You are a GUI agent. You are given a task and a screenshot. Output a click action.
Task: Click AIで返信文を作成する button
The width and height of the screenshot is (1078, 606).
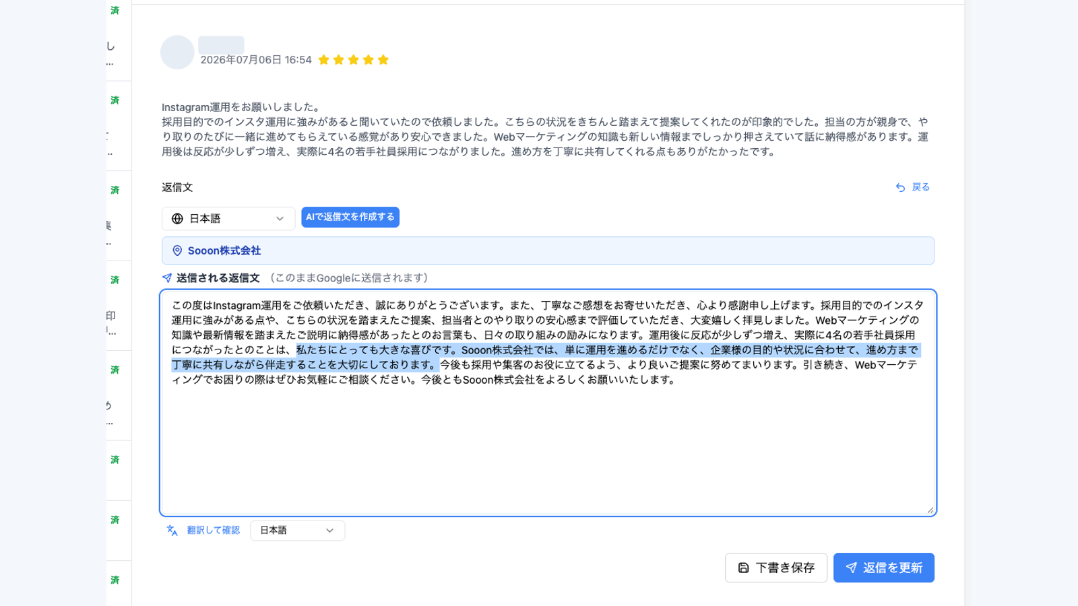(350, 217)
